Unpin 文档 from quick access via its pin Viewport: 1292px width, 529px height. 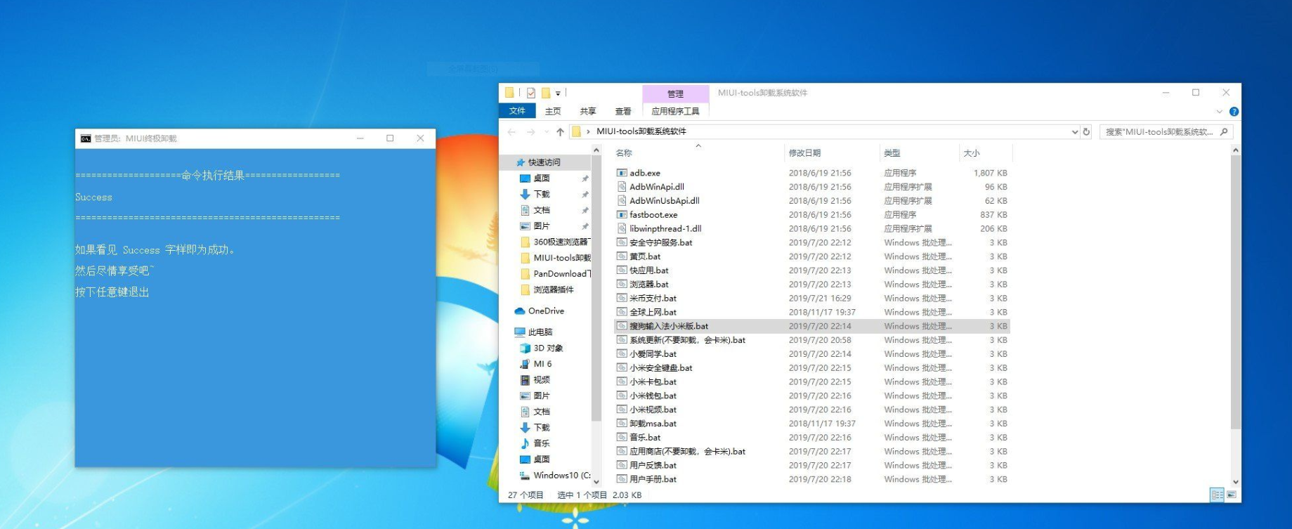click(x=585, y=210)
